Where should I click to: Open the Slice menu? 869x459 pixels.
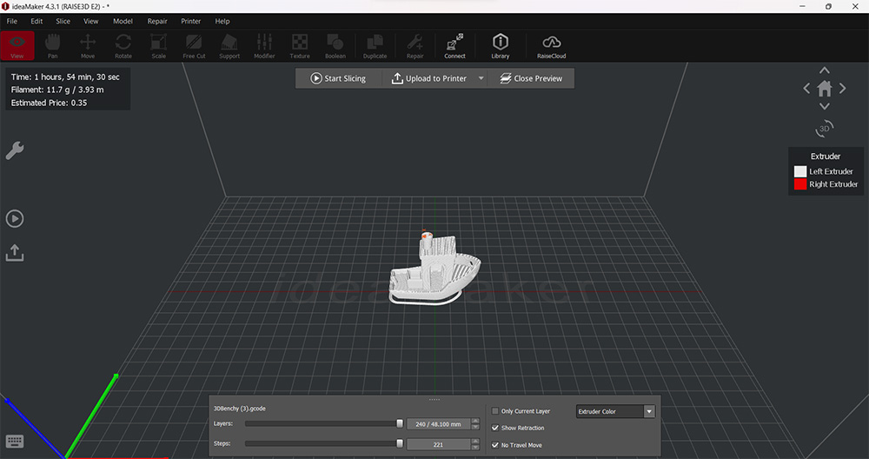63,21
